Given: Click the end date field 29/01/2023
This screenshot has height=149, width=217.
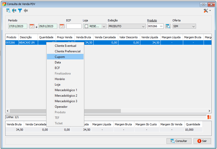Looking at the screenshot, I should [48, 26].
